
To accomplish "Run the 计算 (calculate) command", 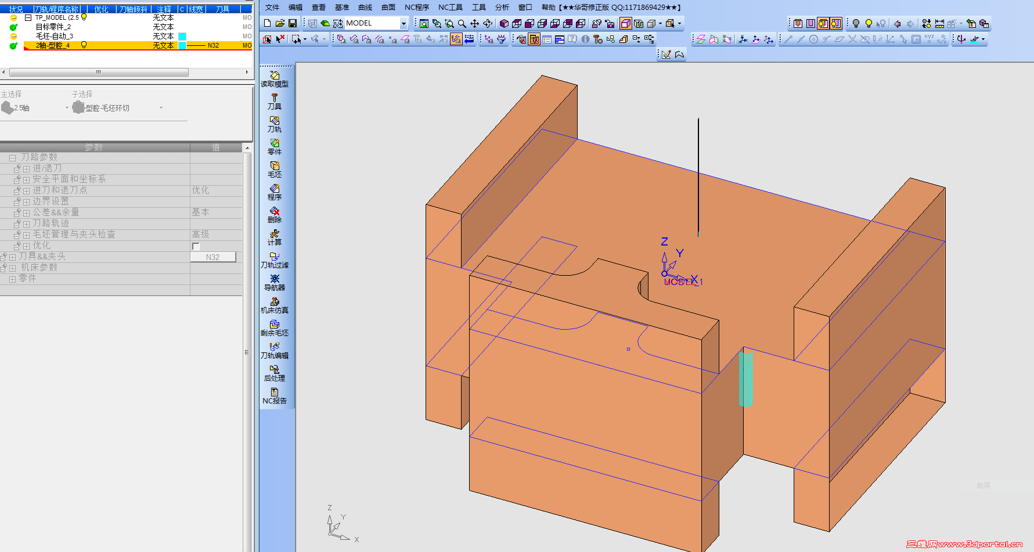I will (275, 238).
